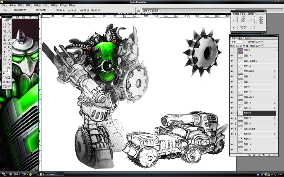The width and height of the screenshot is (284, 177).
Task: Select the History Brush tool
Action: 9,40
